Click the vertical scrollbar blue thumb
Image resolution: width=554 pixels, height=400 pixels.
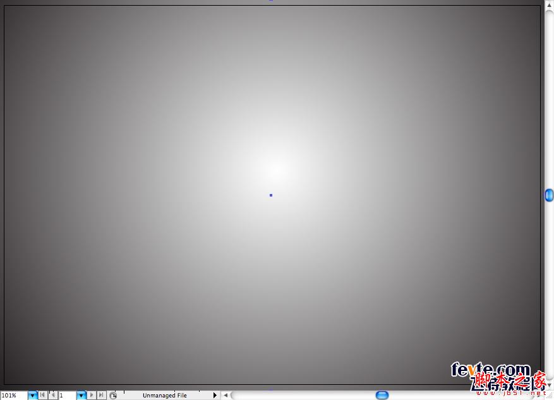point(549,195)
